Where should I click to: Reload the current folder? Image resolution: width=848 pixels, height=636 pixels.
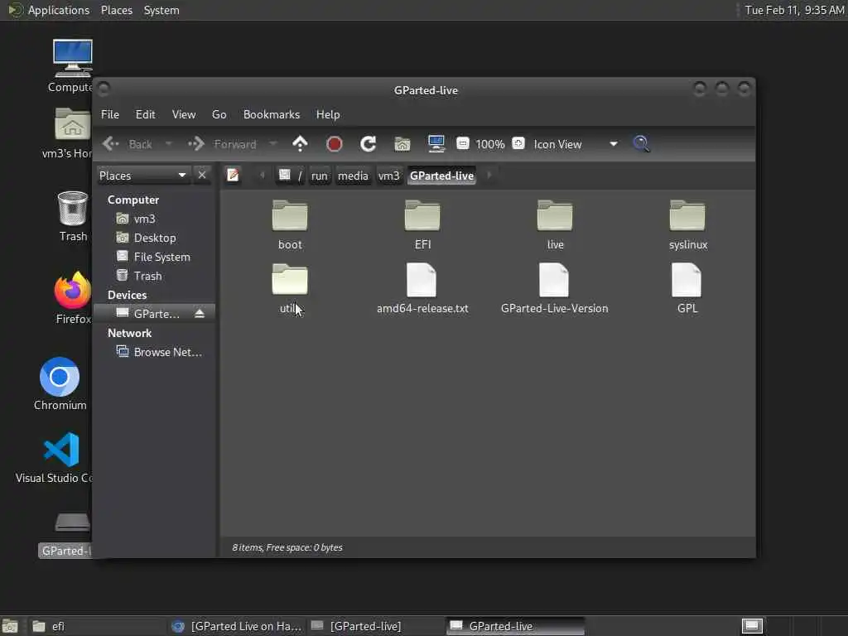(369, 144)
